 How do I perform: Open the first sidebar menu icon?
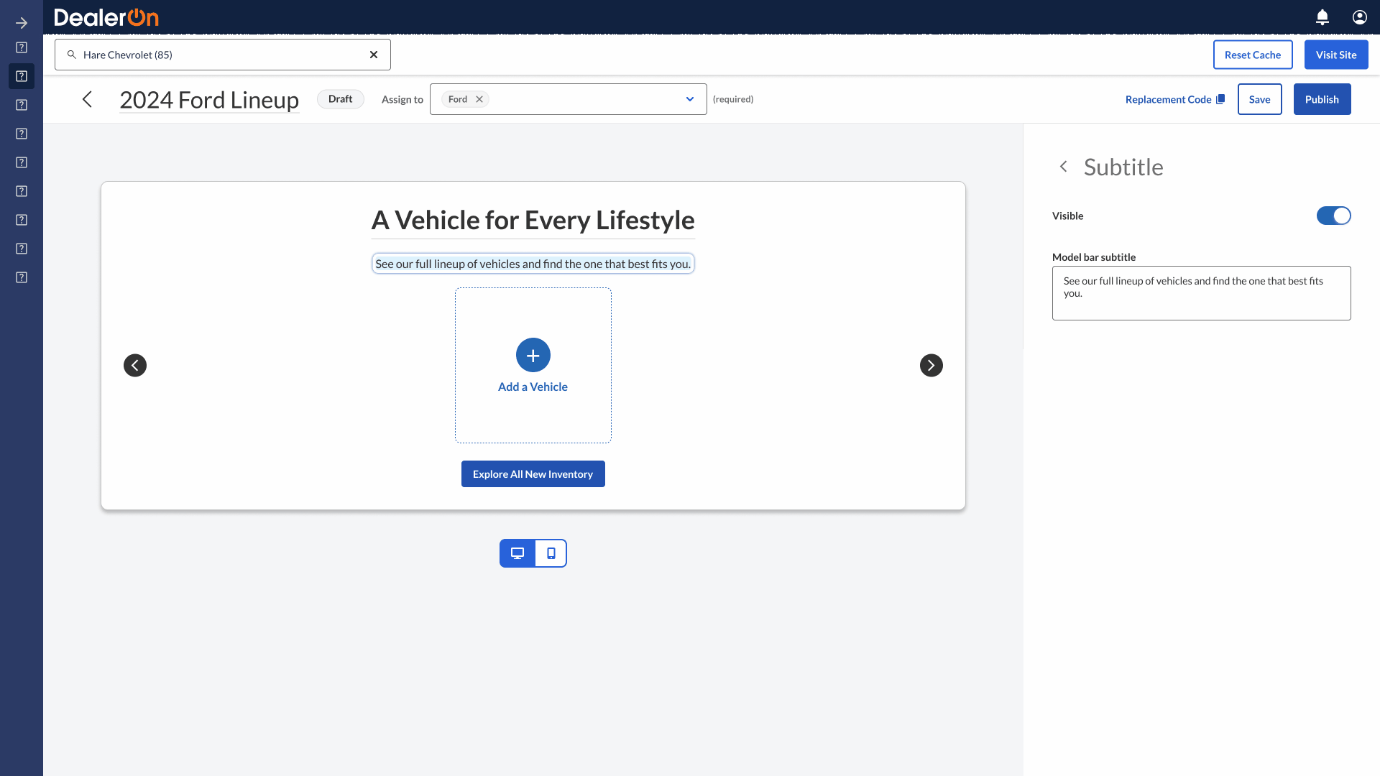click(x=22, y=47)
